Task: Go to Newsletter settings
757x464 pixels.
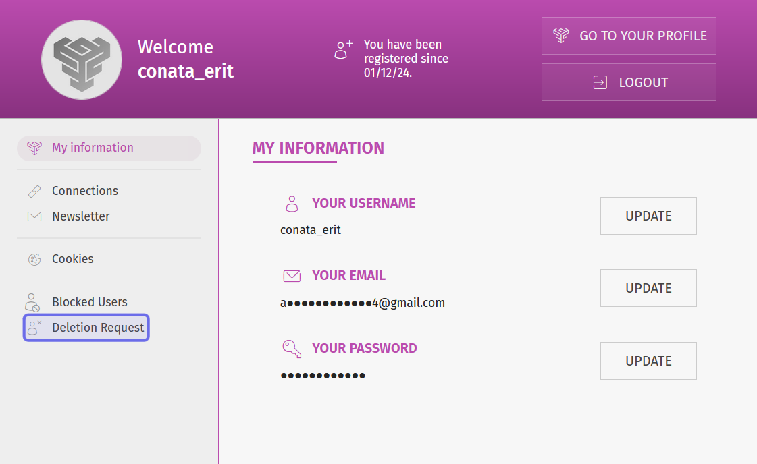Action: coord(81,216)
